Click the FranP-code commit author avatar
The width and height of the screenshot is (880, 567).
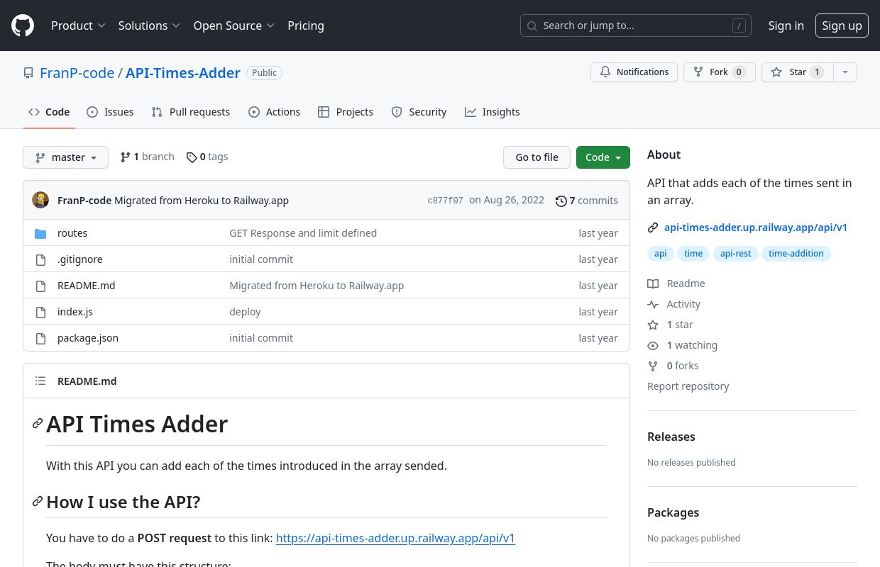tap(40, 200)
